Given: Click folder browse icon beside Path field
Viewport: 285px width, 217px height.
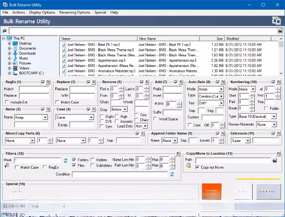Looking at the screenshot, I should (x=275, y=160).
